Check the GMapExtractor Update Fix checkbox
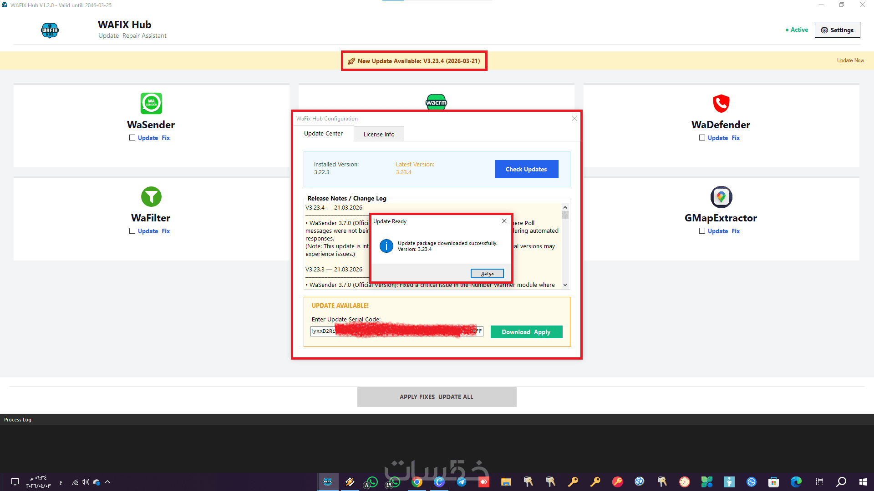This screenshot has height=491, width=874. (x=702, y=231)
